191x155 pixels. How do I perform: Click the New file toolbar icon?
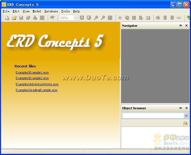[7, 18]
